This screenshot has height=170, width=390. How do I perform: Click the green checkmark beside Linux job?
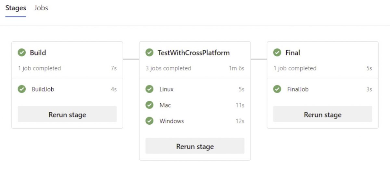click(149, 89)
